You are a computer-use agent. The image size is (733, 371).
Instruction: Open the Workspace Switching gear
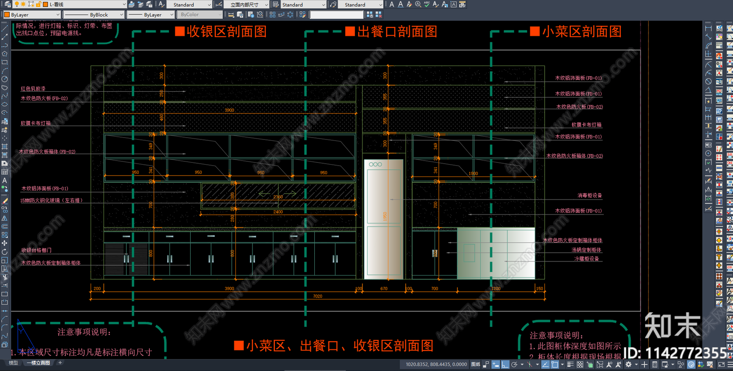coord(629,365)
